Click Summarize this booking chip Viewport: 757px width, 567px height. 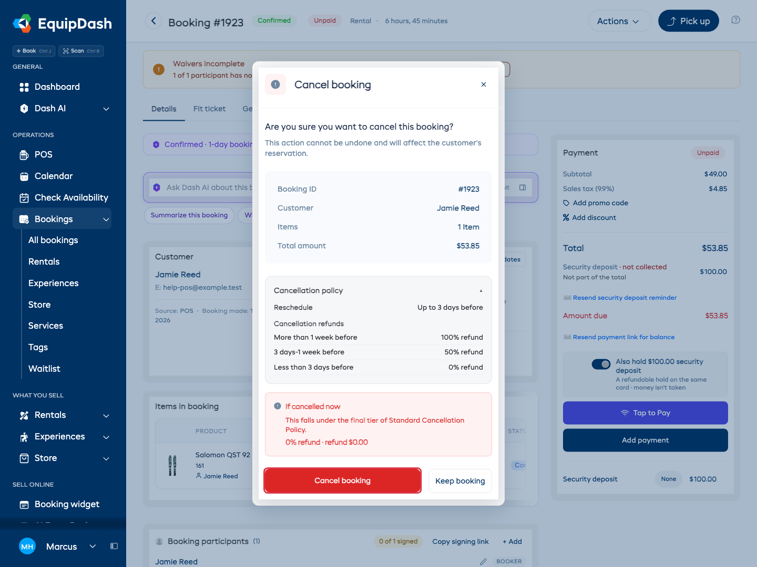coord(189,215)
